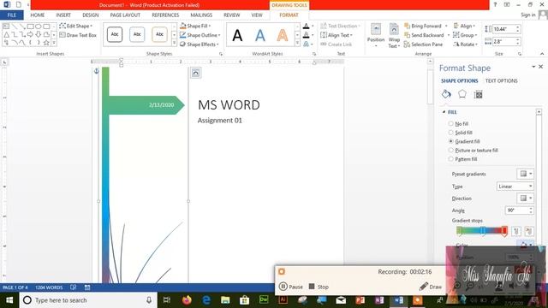Screen dimensions: 548x308
Task: Switch to TEXT OPTIONS in Format Shape
Action: click(x=501, y=80)
